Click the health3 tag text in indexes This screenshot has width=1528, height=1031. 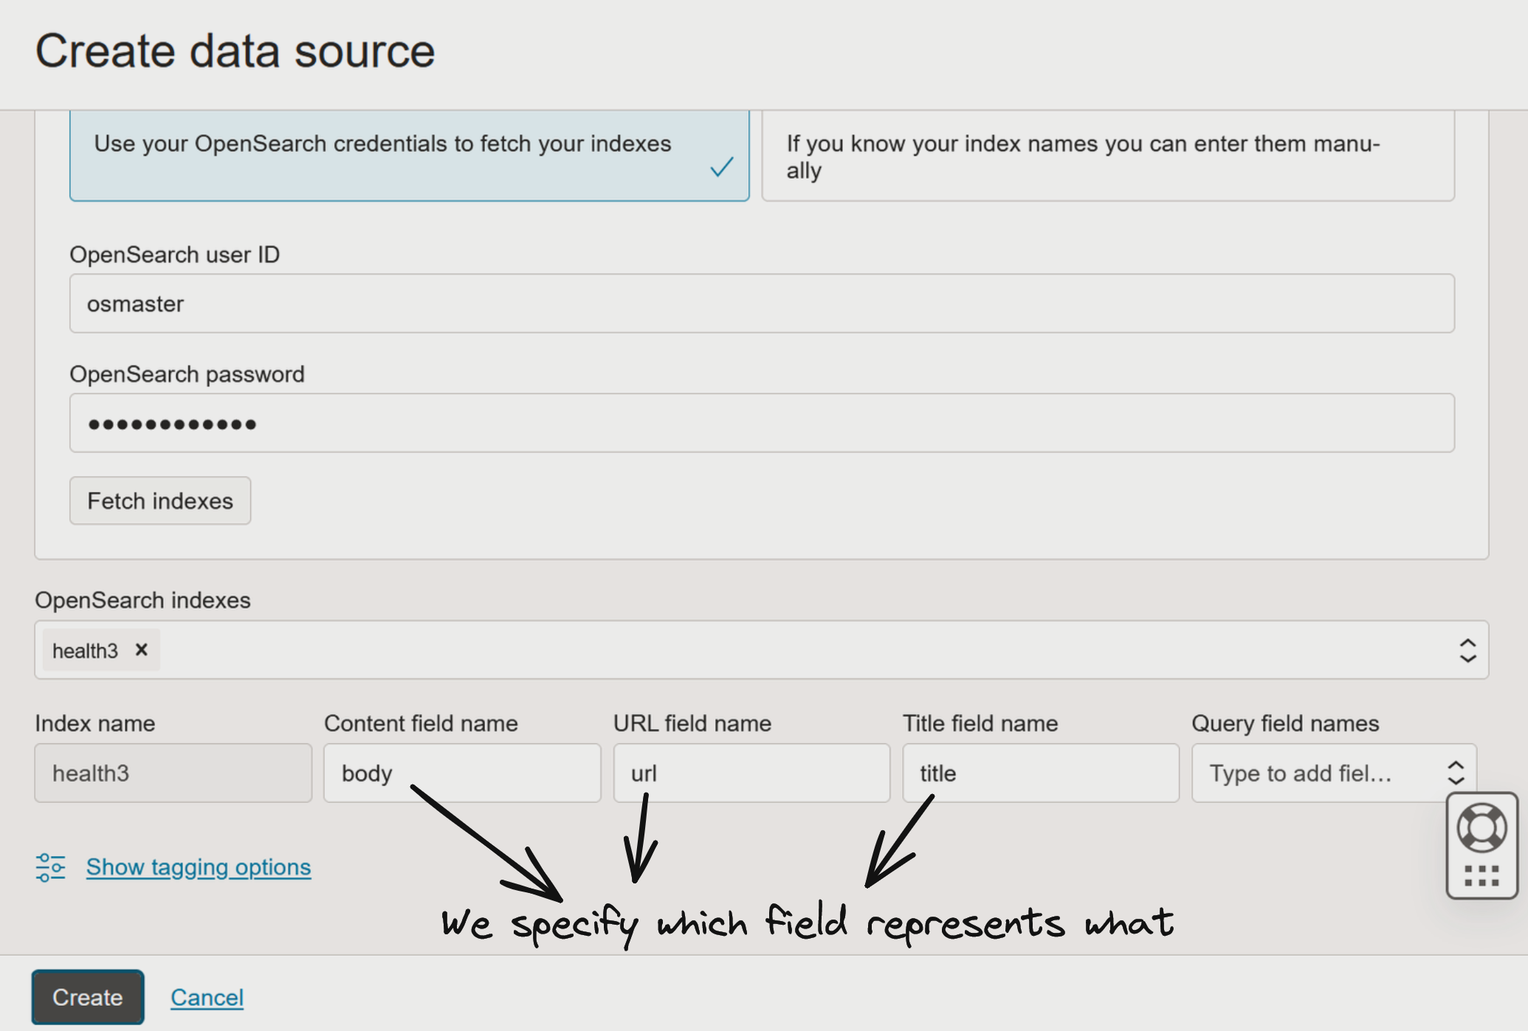point(85,651)
